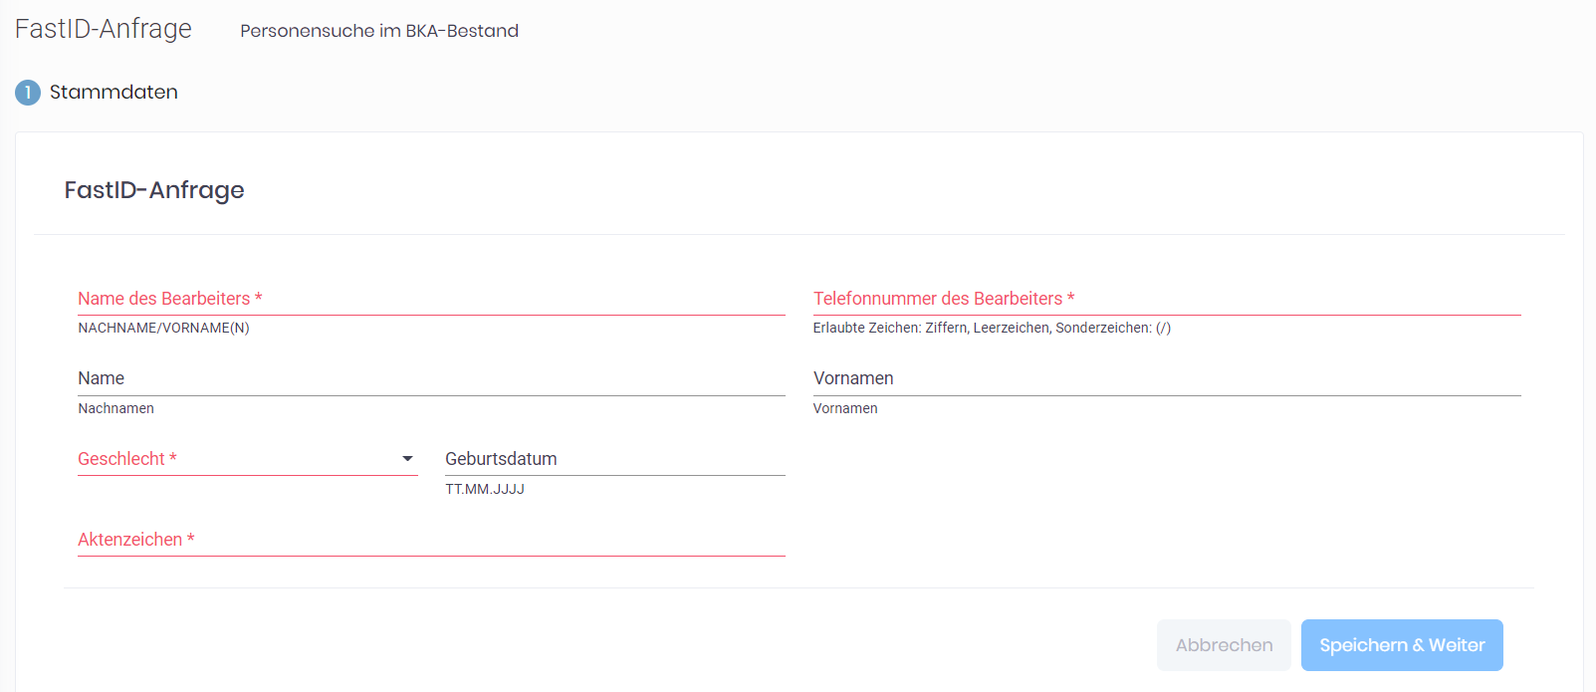This screenshot has height=692, width=1596.
Task: Click the 'NACHNAME/VORNAME(N)' hint text
Action: point(164,328)
